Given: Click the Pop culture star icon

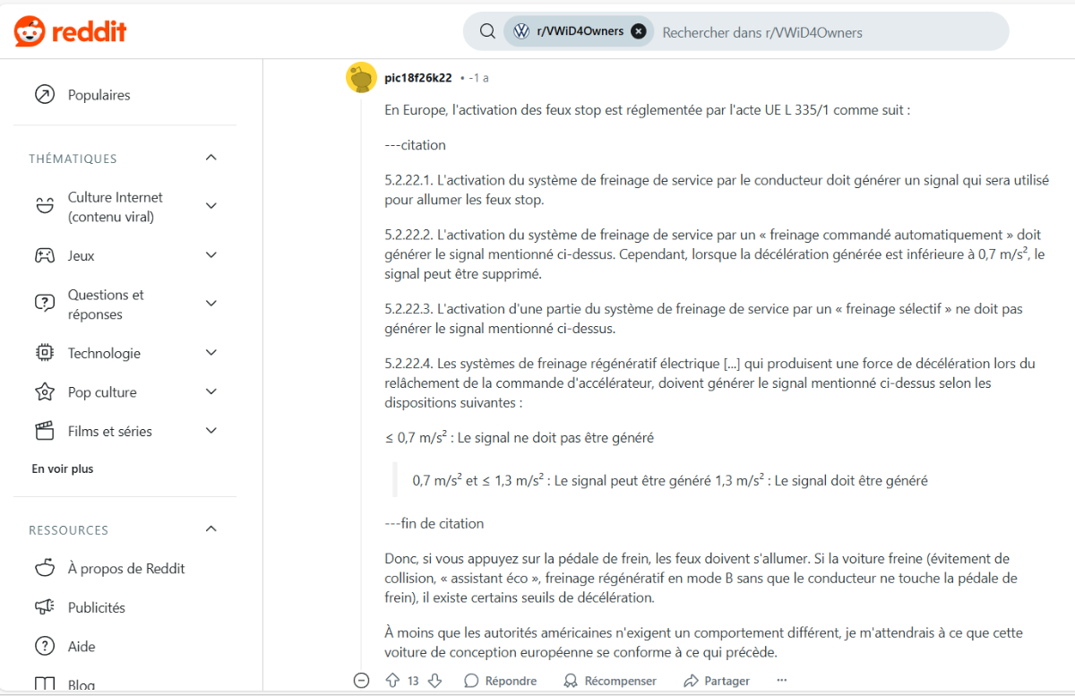Looking at the screenshot, I should [x=44, y=391].
